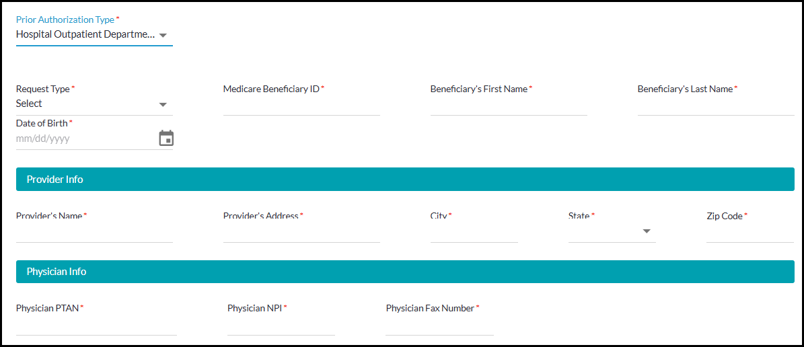Select the Provider's Name input

click(x=94, y=233)
